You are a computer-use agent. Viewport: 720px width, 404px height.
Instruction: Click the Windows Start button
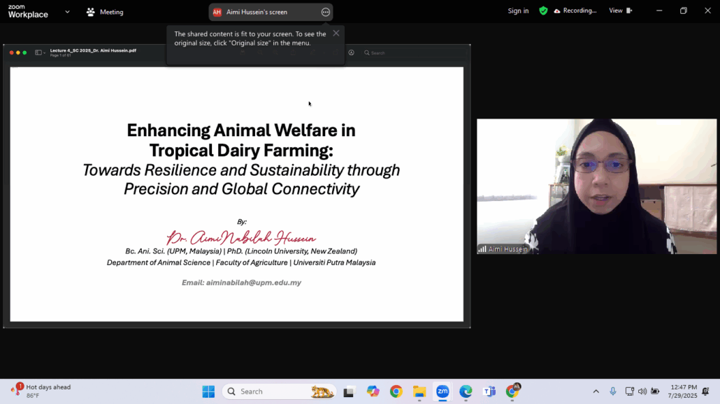coord(208,391)
